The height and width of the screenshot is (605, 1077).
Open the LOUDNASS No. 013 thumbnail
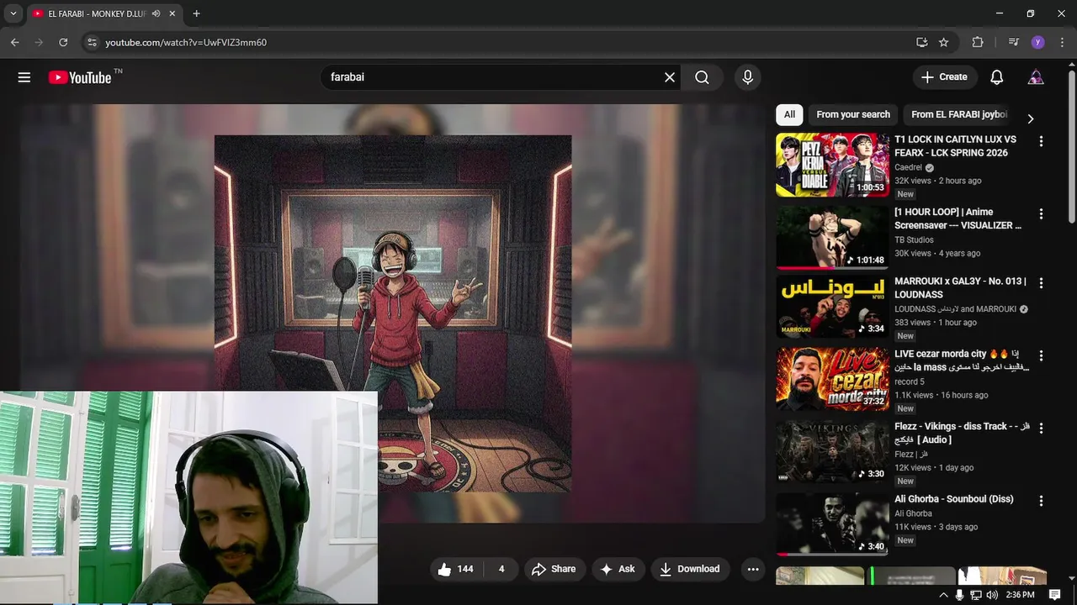coord(832,306)
